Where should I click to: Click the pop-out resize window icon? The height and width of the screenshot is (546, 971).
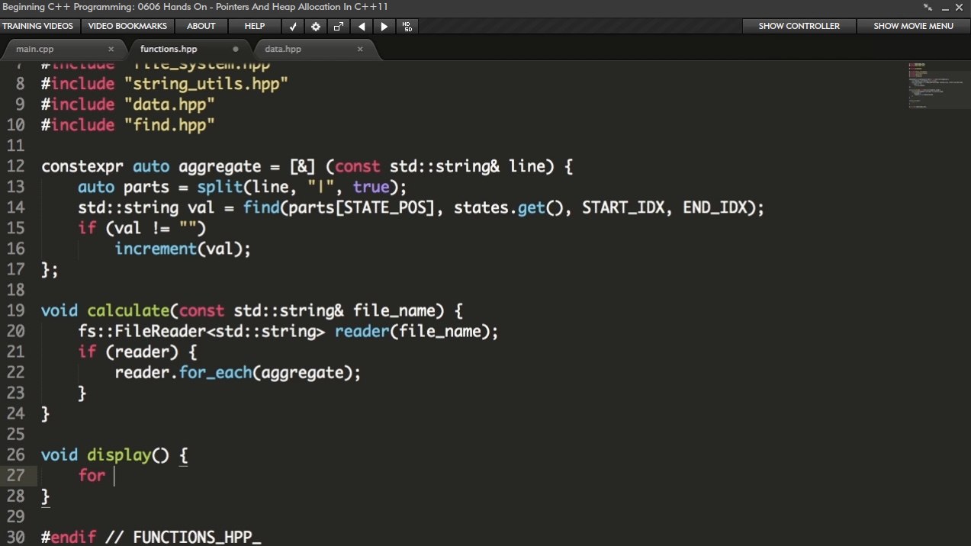(339, 26)
